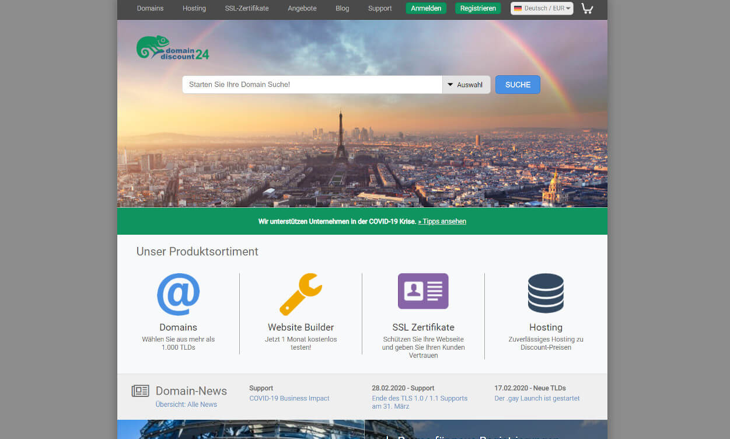Open Übersicht: Alle News link
The width and height of the screenshot is (730, 439).
(x=186, y=405)
